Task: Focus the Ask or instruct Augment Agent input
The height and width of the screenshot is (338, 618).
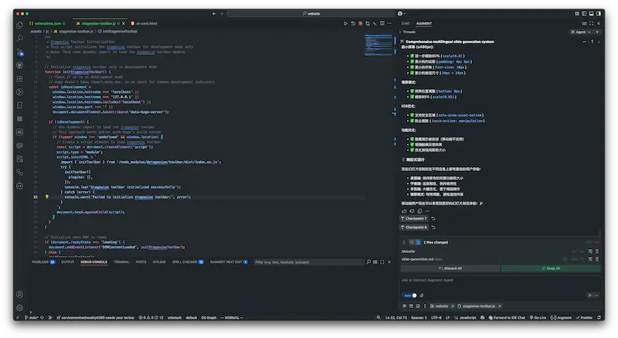Action: click(501, 281)
